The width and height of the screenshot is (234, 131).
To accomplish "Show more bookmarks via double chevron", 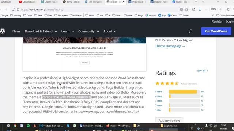I will pyautogui.click(x=213, y=15).
